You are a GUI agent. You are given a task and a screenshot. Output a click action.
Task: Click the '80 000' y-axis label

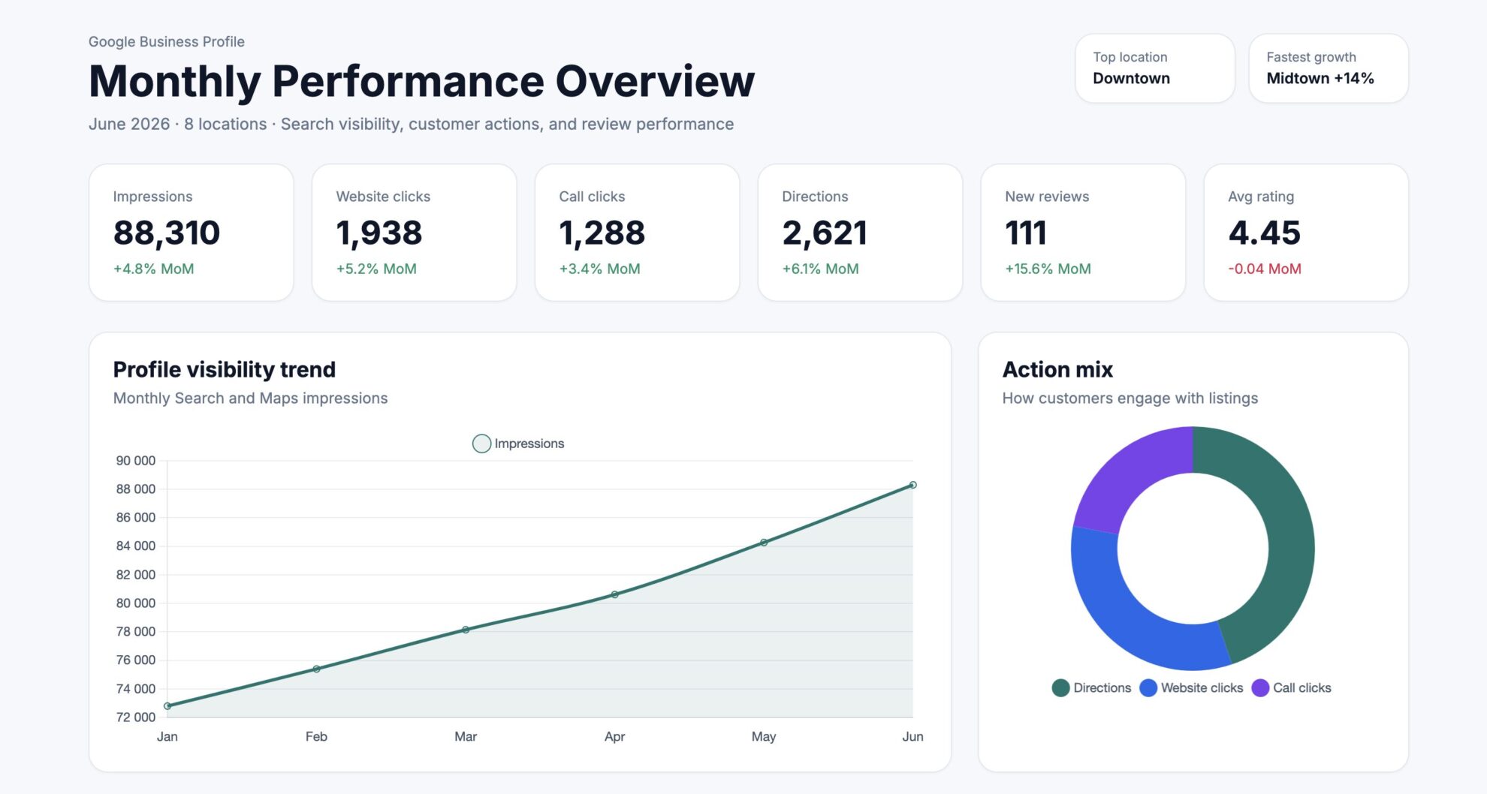136,603
